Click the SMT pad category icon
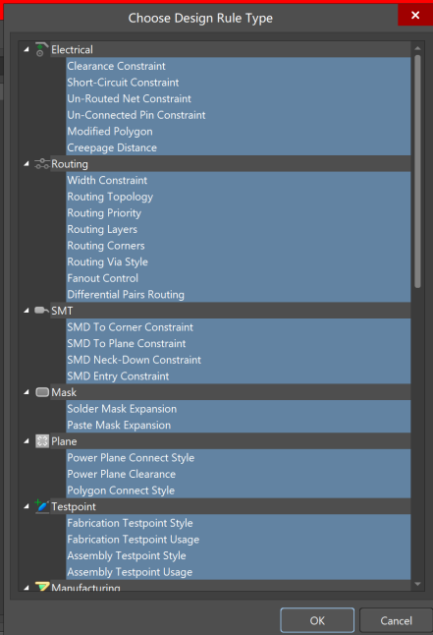The image size is (433, 635). [x=41, y=311]
